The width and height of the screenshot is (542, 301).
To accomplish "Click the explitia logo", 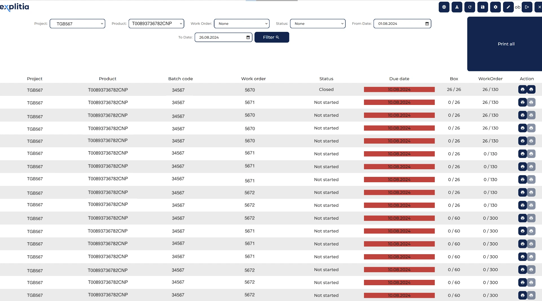I will click(14, 7).
